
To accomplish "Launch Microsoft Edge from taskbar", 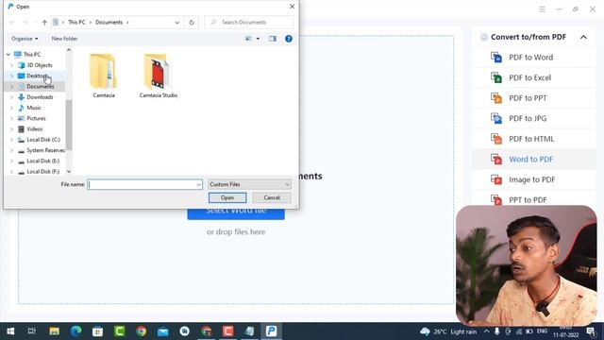I will click(x=75, y=331).
